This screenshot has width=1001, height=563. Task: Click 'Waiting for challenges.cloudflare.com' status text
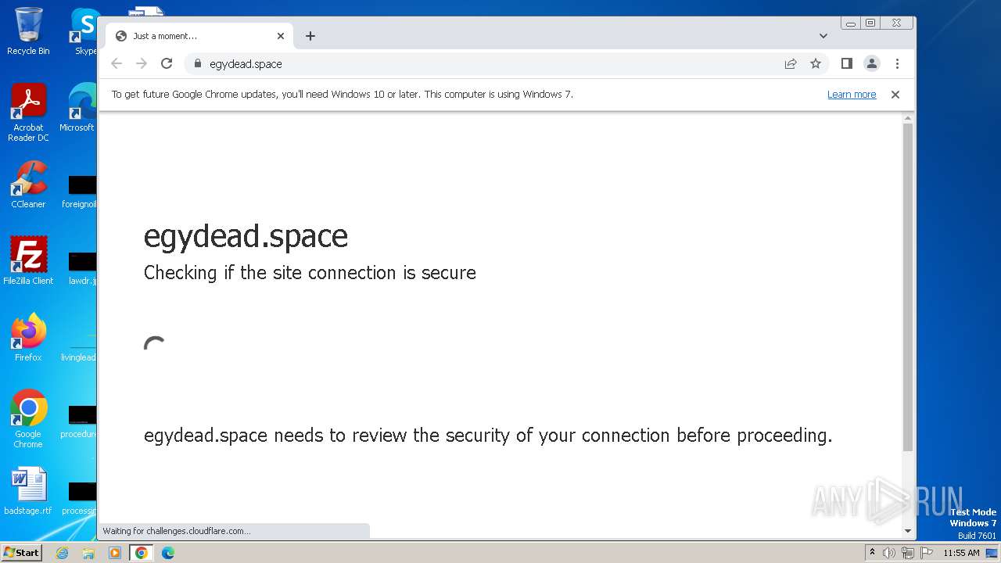click(x=177, y=531)
